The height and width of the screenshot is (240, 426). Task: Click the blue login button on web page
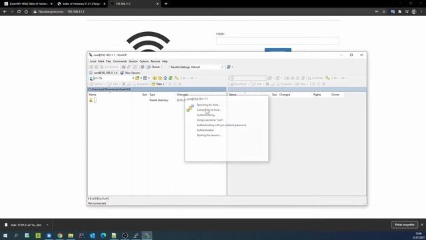tap(278, 50)
